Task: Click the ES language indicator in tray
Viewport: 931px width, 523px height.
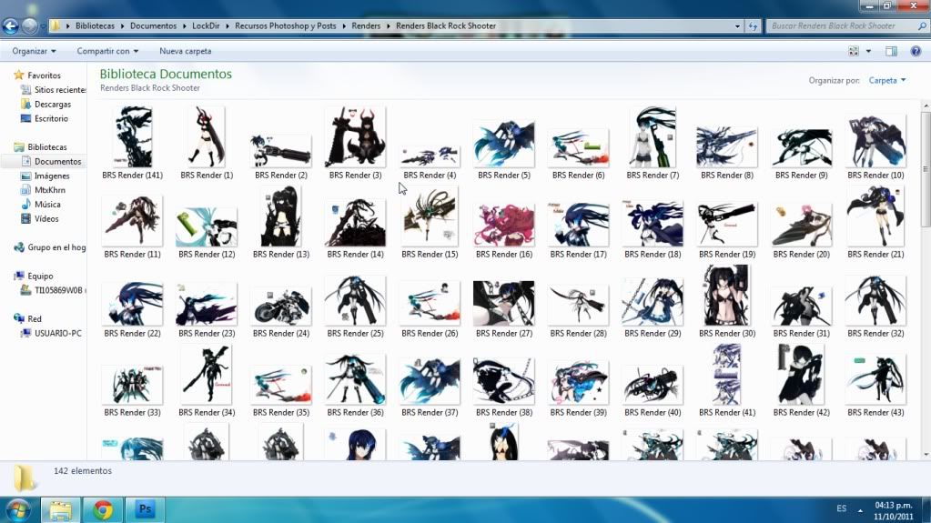Action: (x=841, y=508)
